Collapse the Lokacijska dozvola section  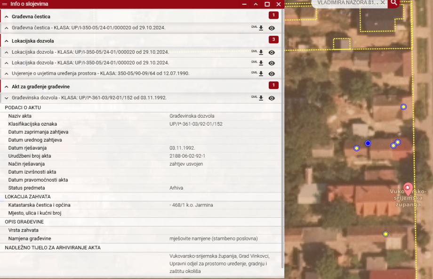coord(7,41)
